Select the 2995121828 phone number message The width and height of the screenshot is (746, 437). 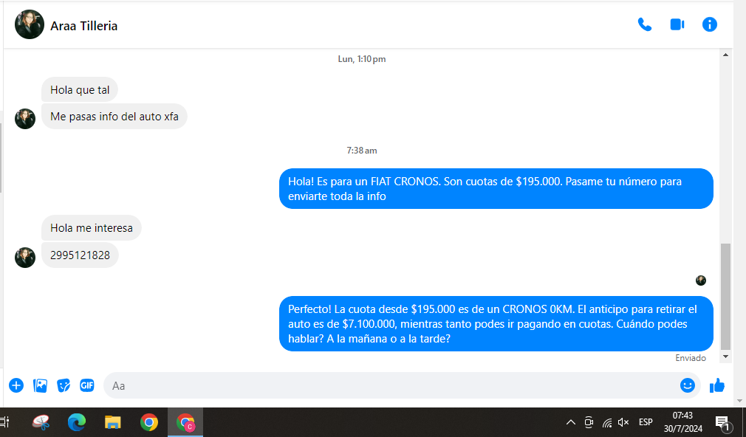click(x=80, y=255)
